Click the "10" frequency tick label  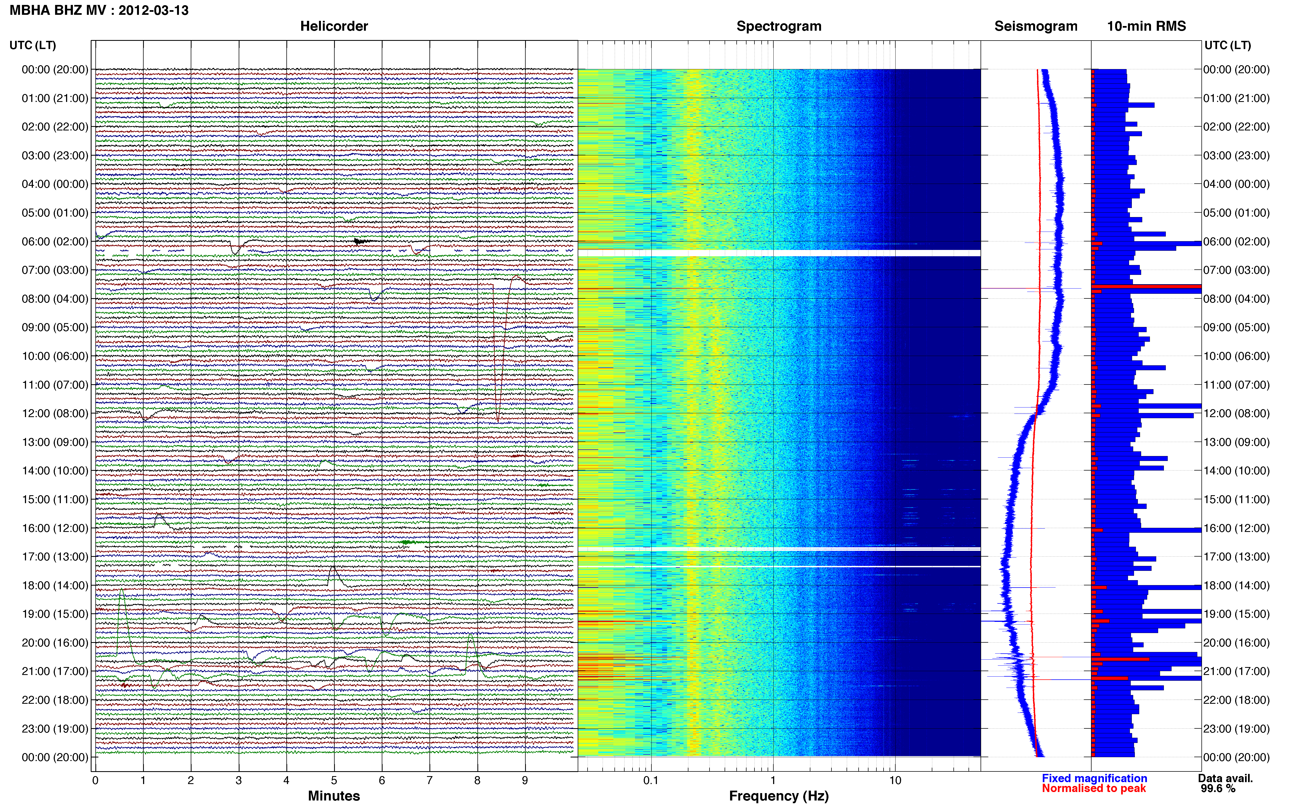(895, 781)
